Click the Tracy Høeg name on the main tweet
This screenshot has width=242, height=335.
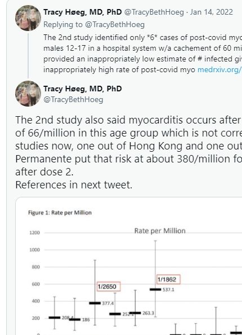[x=83, y=89]
